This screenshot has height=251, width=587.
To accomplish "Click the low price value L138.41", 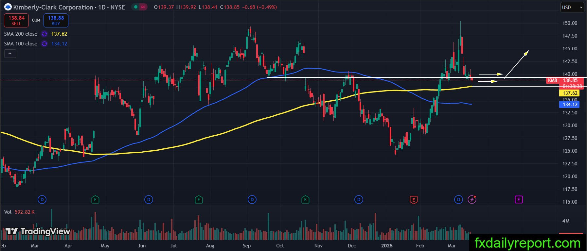I will point(208,7).
